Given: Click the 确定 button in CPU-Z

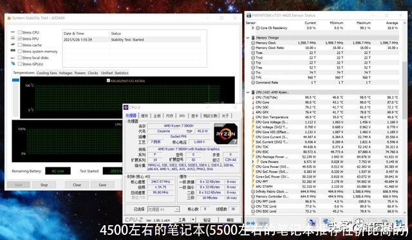Looking at the screenshot, I should tap(230, 220).
